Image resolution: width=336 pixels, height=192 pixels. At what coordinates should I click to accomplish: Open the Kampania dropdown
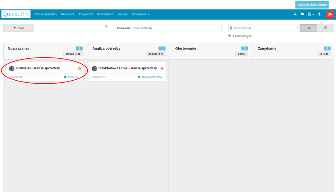(169, 28)
